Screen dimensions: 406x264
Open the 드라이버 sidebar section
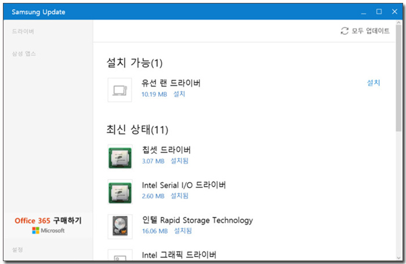[23, 31]
